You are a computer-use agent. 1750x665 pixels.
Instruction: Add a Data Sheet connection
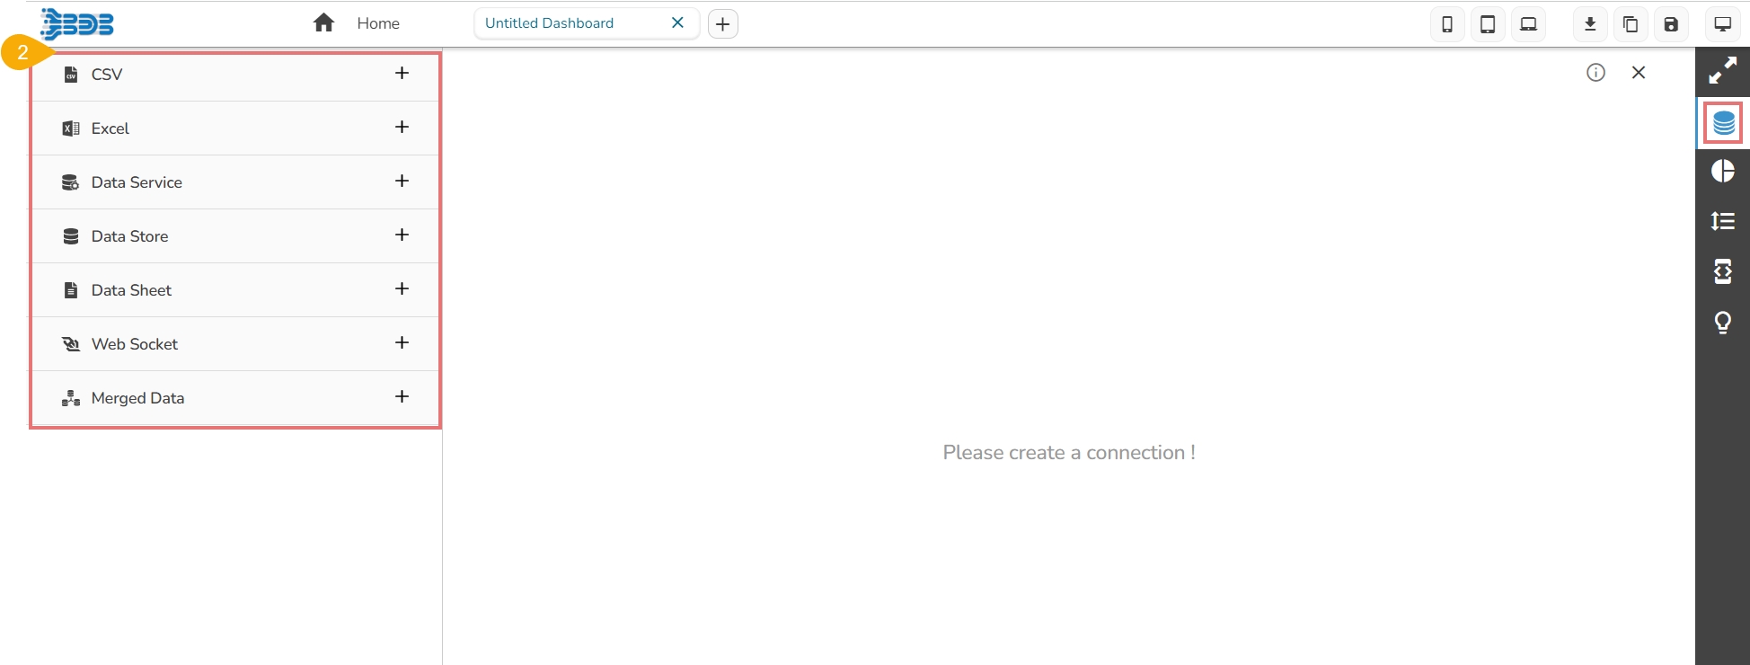402,288
